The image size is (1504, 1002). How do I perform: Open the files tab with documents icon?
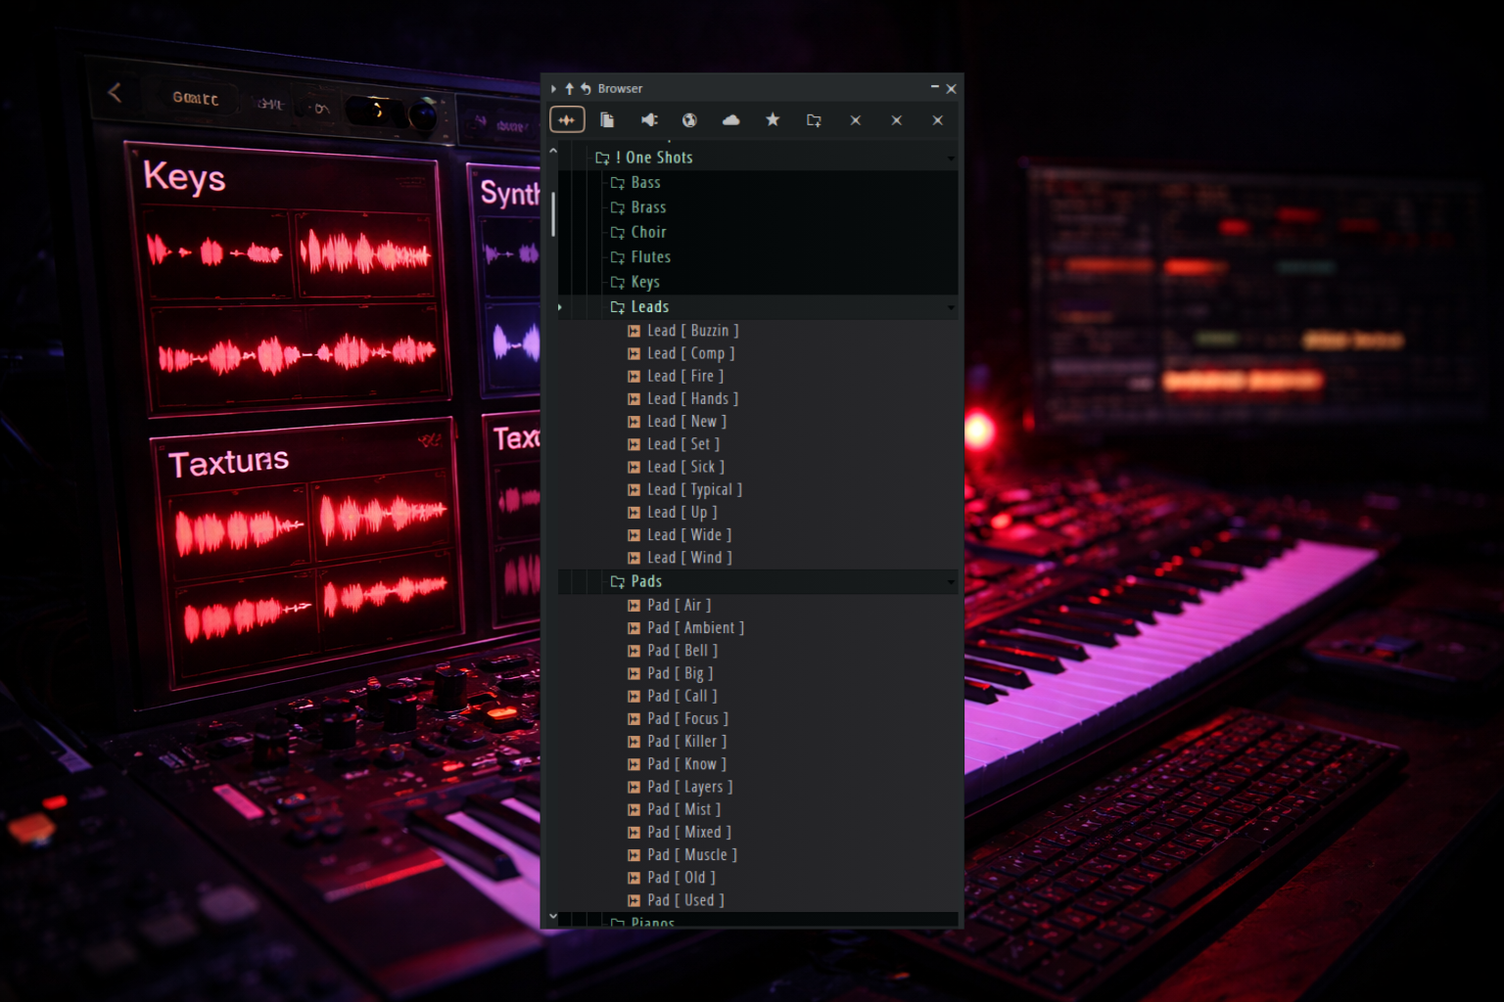[x=607, y=119]
